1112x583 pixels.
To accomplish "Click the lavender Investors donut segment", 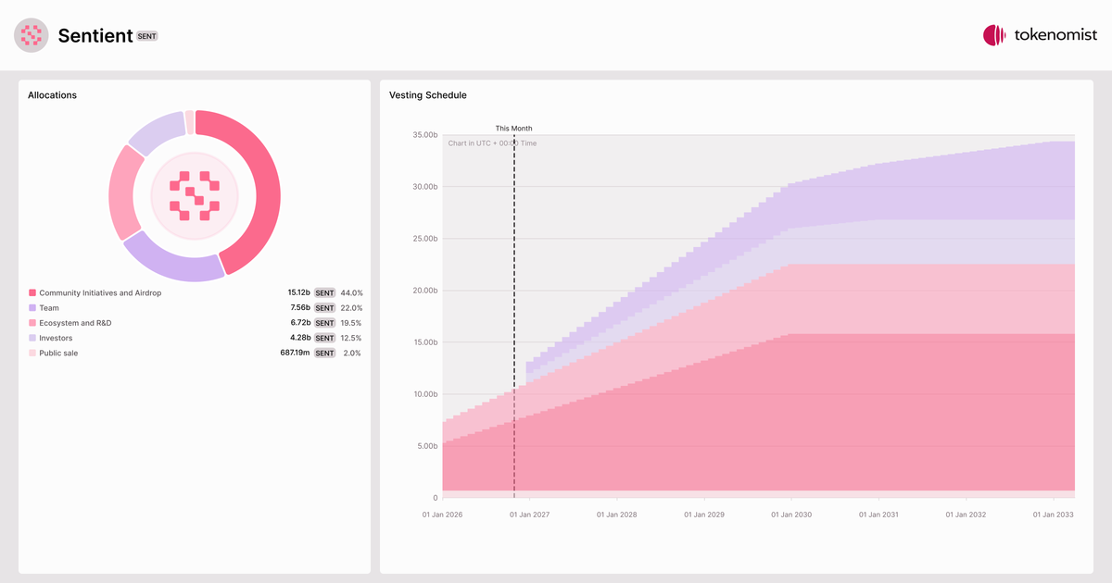I will click(x=156, y=131).
